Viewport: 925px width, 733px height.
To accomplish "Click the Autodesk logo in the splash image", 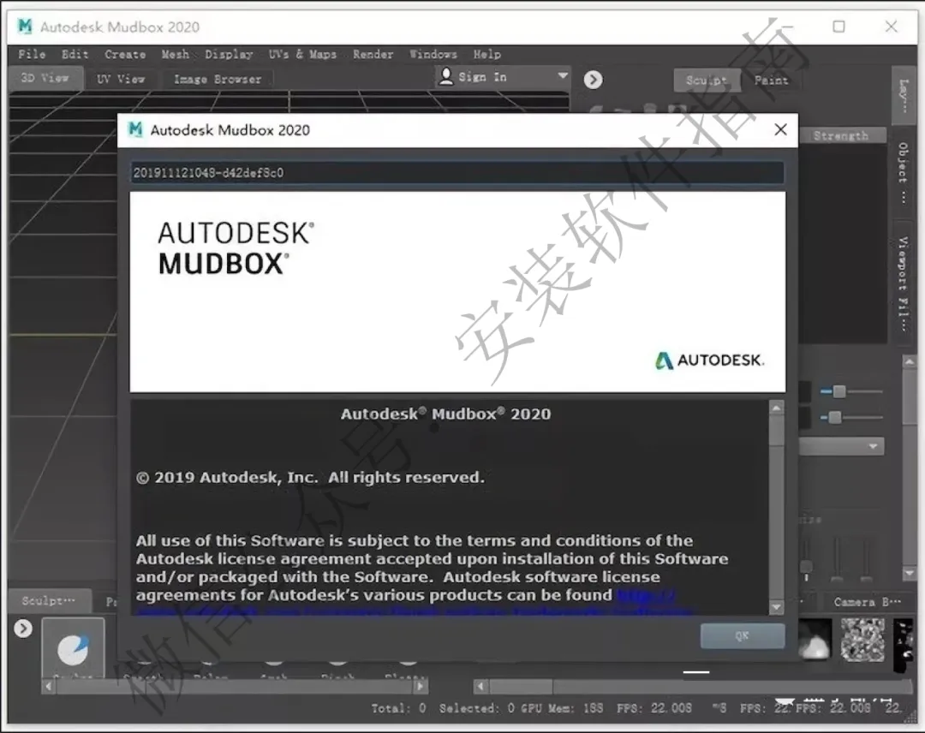I will coord(710,361).
